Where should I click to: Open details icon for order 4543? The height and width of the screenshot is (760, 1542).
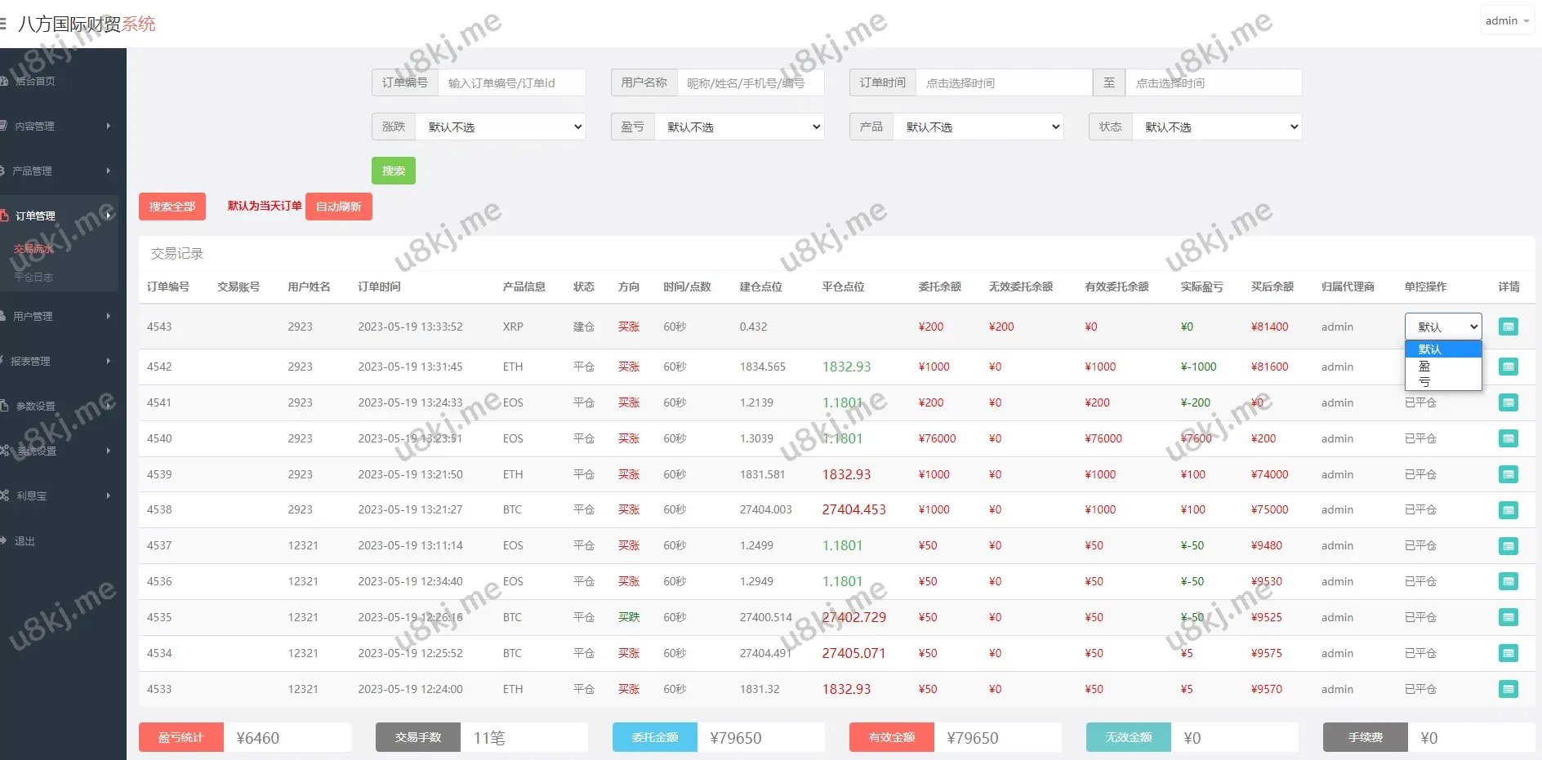pos(1508,327)
